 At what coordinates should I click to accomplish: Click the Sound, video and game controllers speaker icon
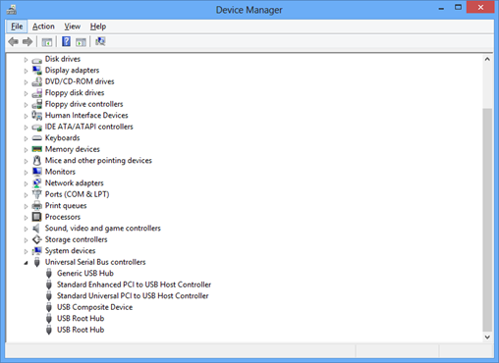36,229
